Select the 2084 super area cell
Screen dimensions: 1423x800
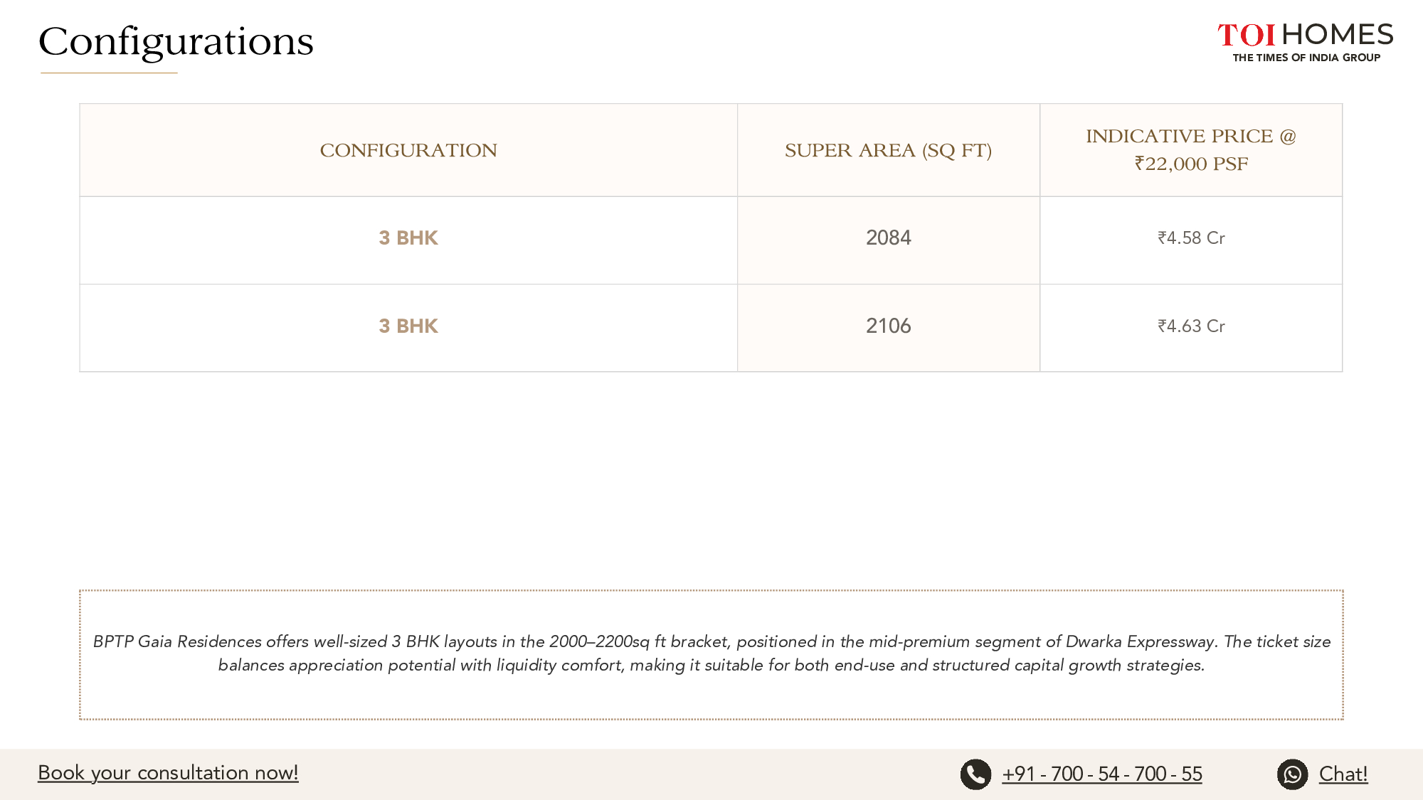[x=888, y=238]
